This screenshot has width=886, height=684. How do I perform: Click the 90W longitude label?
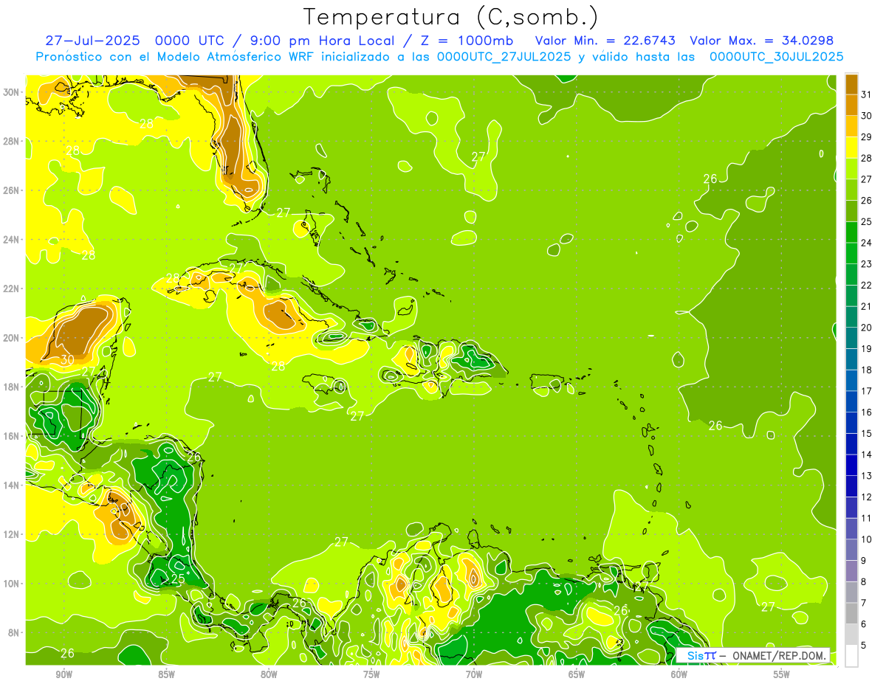pos(63,675)
